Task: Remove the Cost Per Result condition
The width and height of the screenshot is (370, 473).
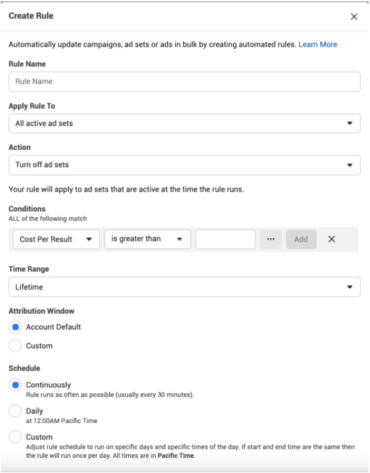Action: pyautogui.click(x=332, y=240)
